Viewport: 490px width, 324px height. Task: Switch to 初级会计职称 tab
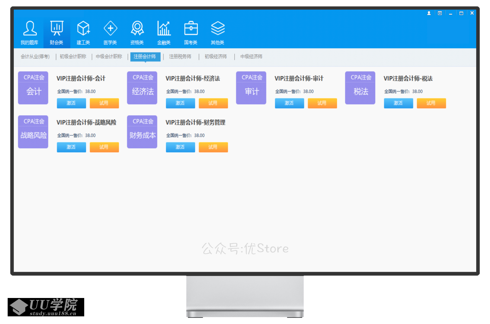click(x=73, y=57)
